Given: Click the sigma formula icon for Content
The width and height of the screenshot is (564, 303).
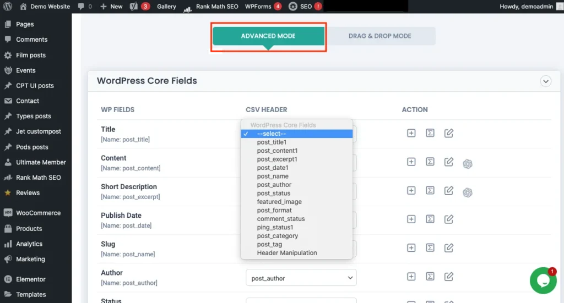Looking at the screenshot, I should point(430,162).
